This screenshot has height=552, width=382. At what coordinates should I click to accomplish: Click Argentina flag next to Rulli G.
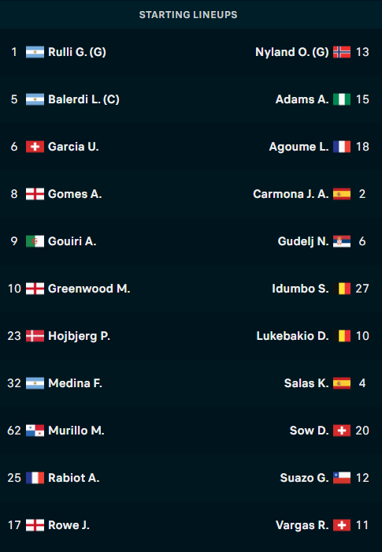(35, 52)
